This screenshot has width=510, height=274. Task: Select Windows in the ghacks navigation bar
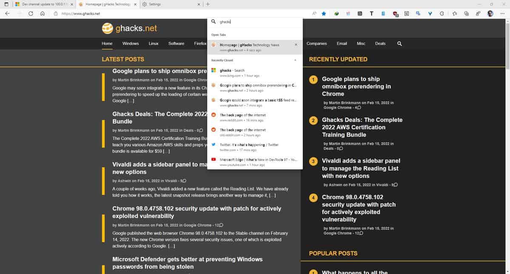(x=130, y=43)
